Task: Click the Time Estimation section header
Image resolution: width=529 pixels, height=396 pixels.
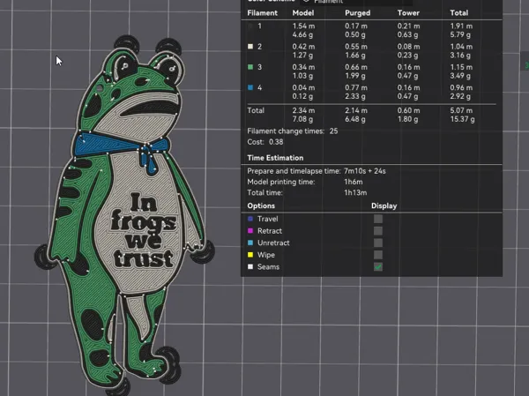Action: [275, 158]
